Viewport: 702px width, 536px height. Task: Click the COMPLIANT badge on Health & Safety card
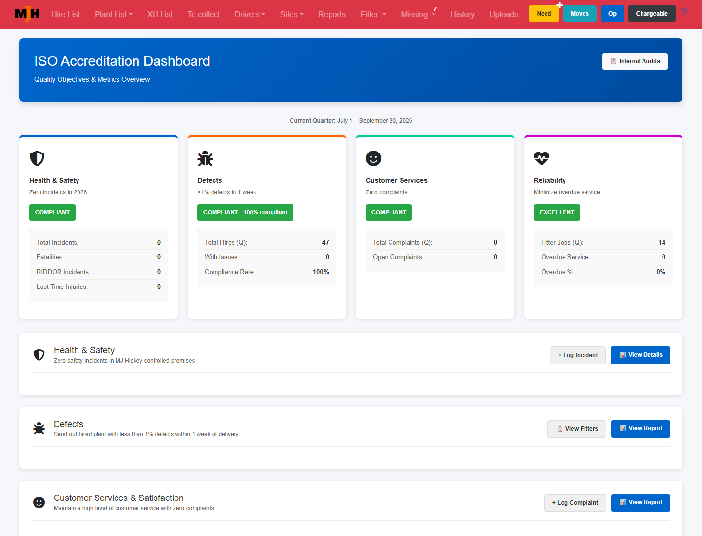[52, 212]
